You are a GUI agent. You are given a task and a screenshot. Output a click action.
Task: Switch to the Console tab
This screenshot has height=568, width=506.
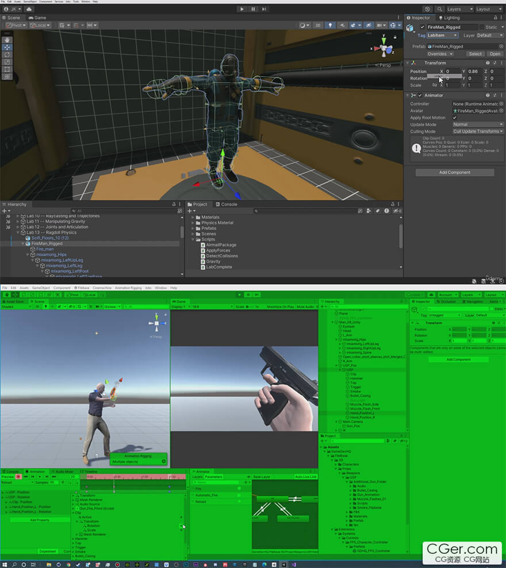click(x=227, y=204)
